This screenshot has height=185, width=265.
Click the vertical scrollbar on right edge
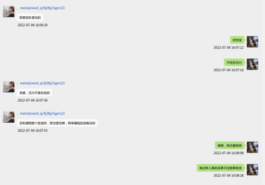point(264,92)
